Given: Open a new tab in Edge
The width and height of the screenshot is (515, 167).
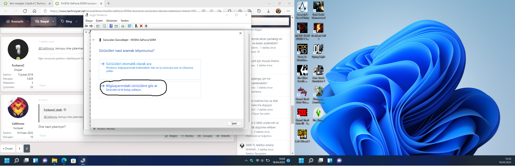Looking at the screenshot, I should (x=108, y=3).
